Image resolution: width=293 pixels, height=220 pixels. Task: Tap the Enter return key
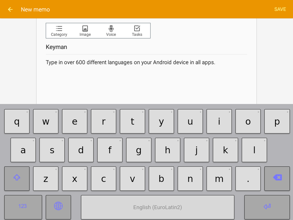267,207
